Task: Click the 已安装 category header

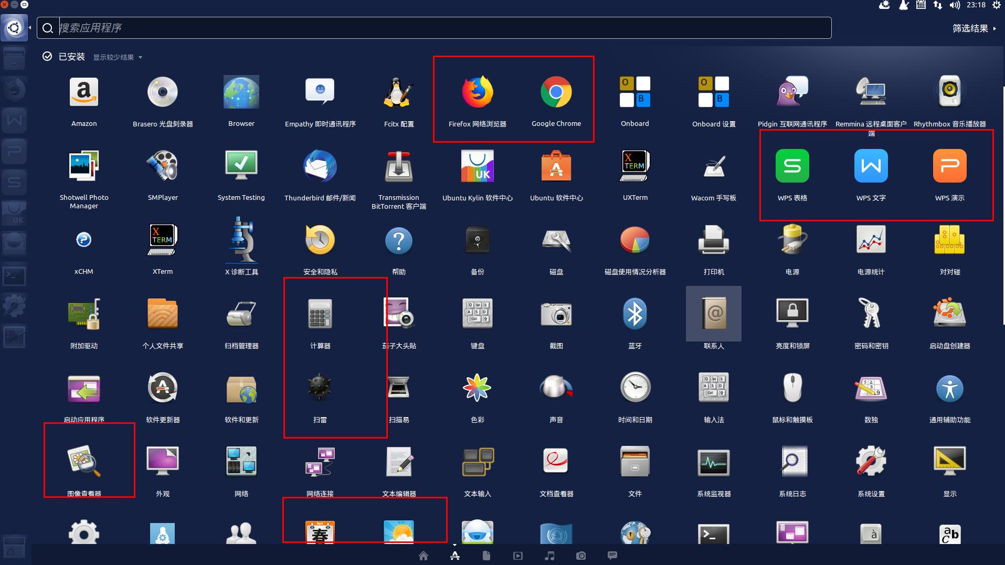Action: pos(71,57)
